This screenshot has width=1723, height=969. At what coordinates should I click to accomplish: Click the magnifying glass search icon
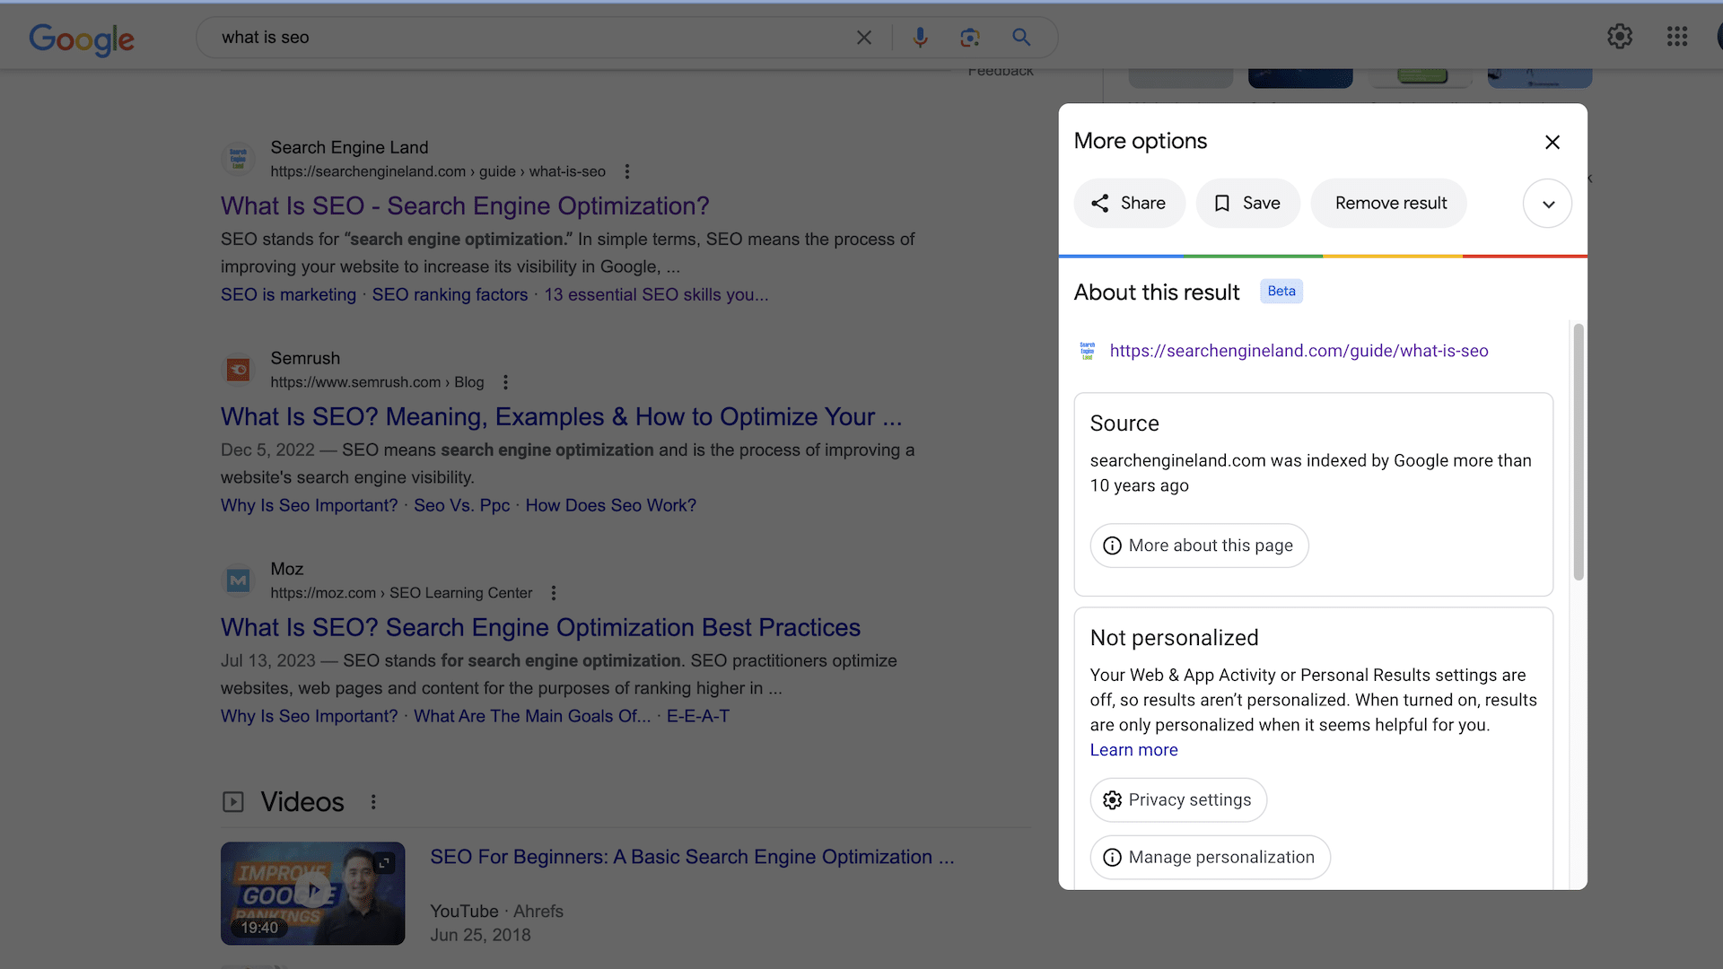coord(1021,37)
